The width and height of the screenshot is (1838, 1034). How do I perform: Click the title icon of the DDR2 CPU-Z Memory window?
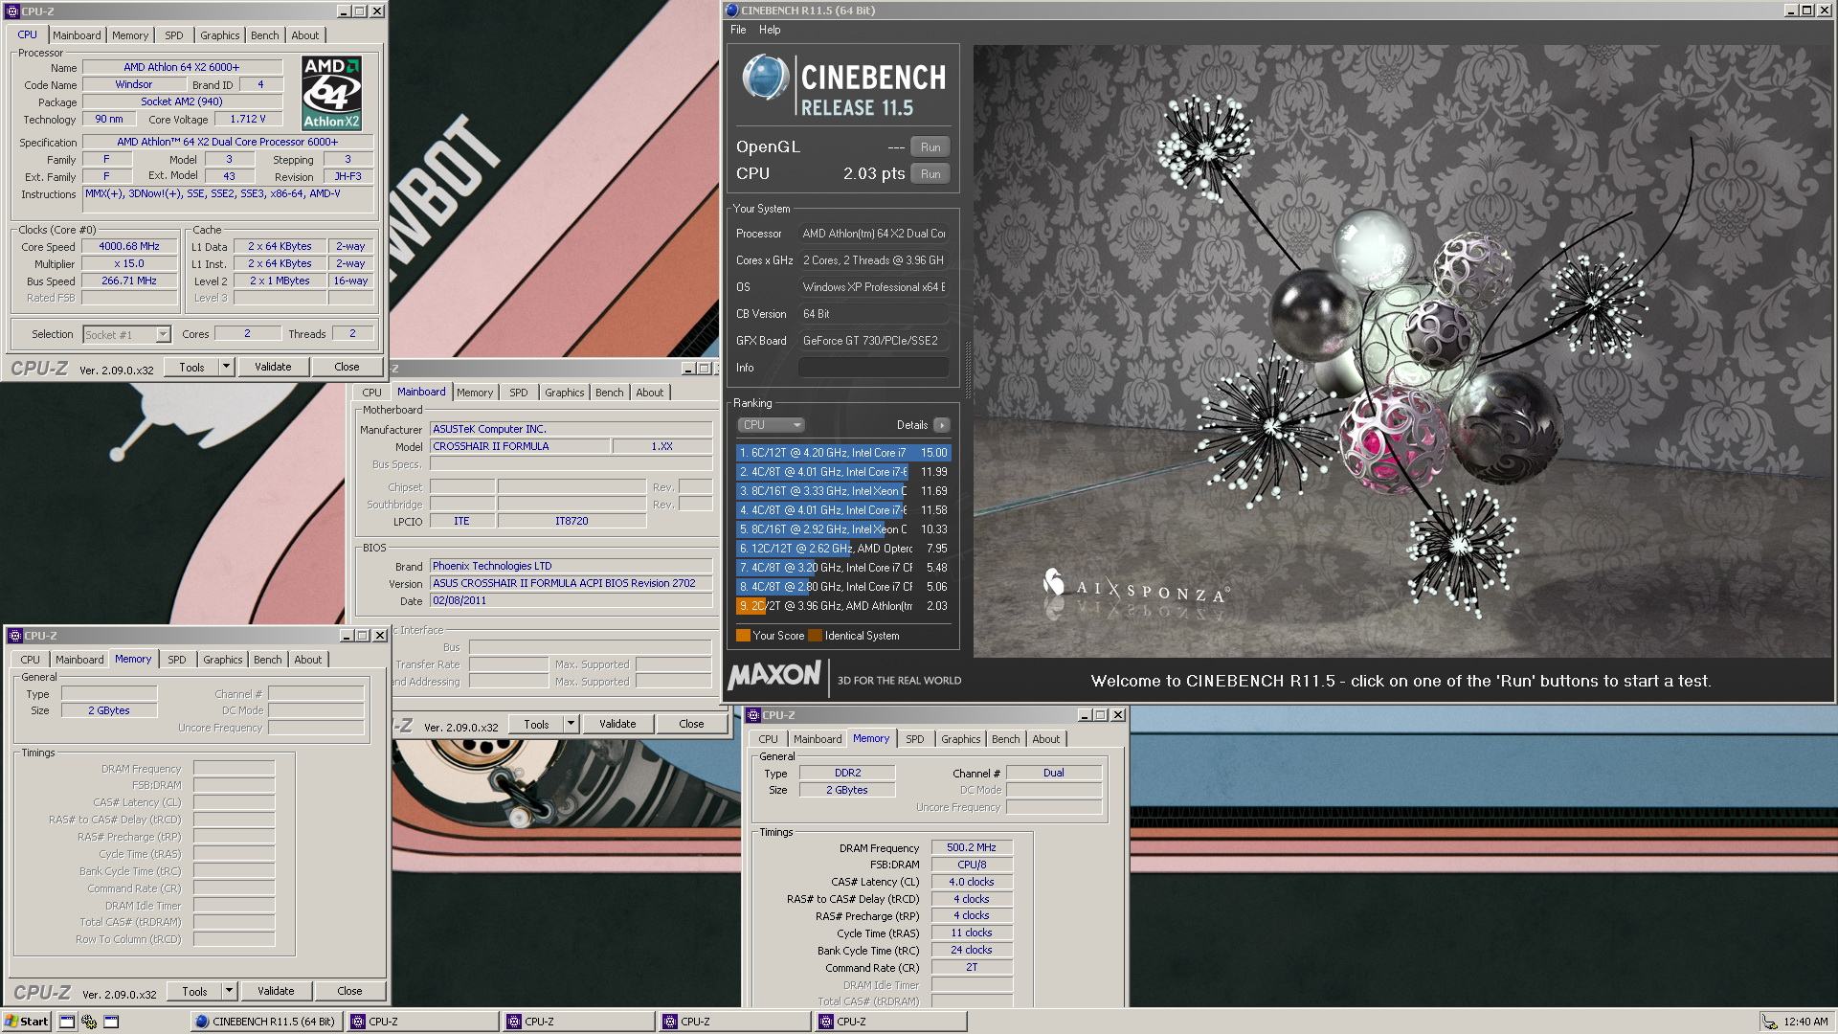(x=753, y=715)
